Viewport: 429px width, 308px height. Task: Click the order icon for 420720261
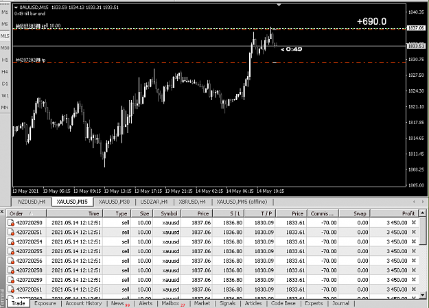11,289
